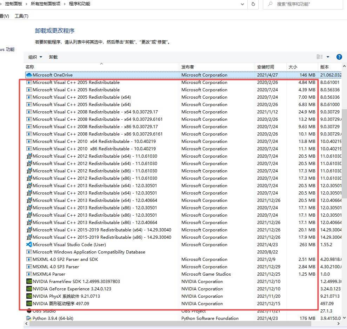Click the 2020/8/22 install date cell
This screenshot has height=329, width=347.
click(x=267, y=252)
